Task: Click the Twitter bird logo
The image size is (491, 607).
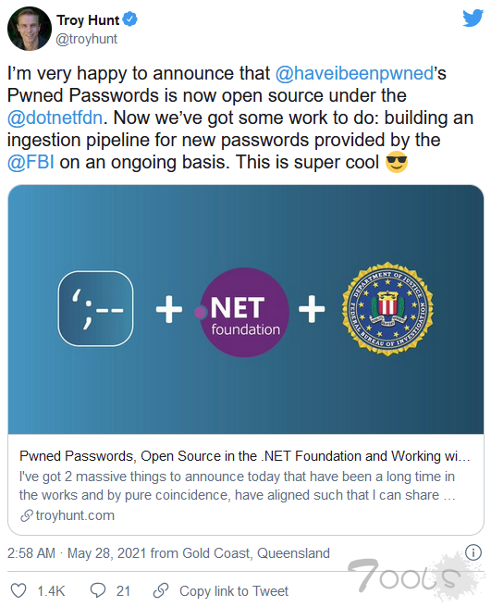Action: tap(473, 18)
